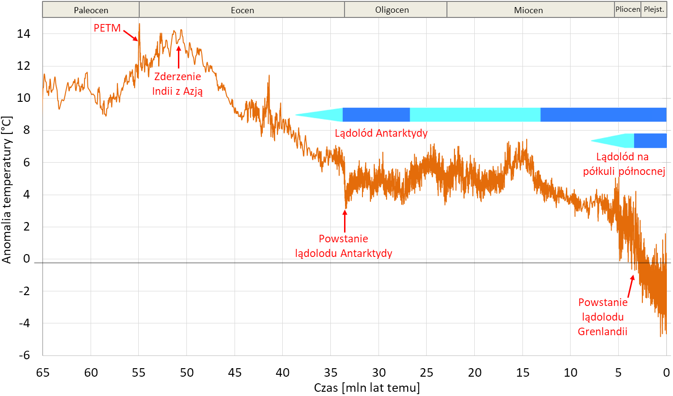Select the Oligocen epoch header
The width and height of the screenshot is (673, 396).
(x=395, y=10)
